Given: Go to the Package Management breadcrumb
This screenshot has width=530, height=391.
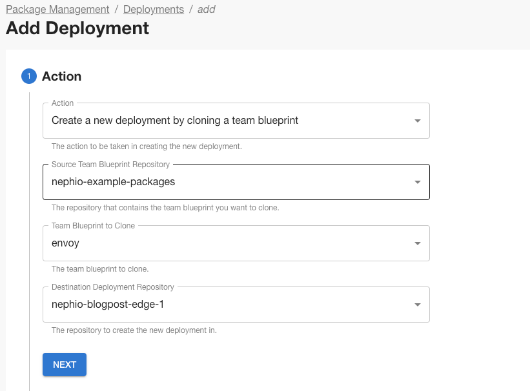Looking at the screenshot, I should pos(57,10).
